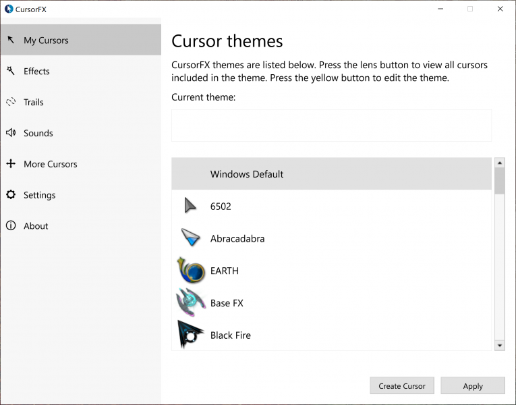Show the About page

pyautogui.click(x=81, y=225)
